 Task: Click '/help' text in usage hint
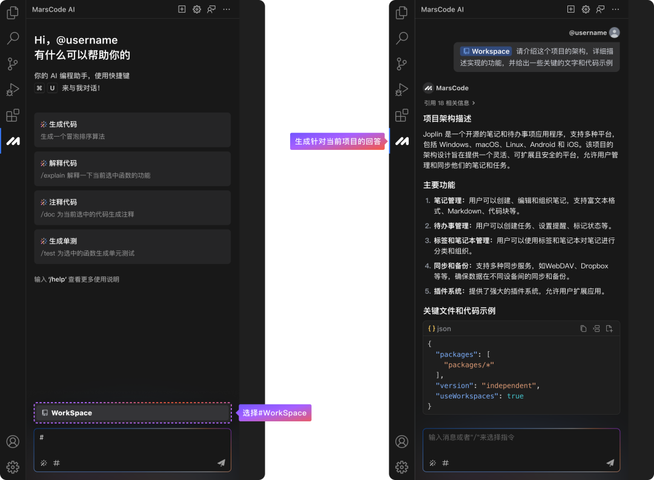coord(57,279)
